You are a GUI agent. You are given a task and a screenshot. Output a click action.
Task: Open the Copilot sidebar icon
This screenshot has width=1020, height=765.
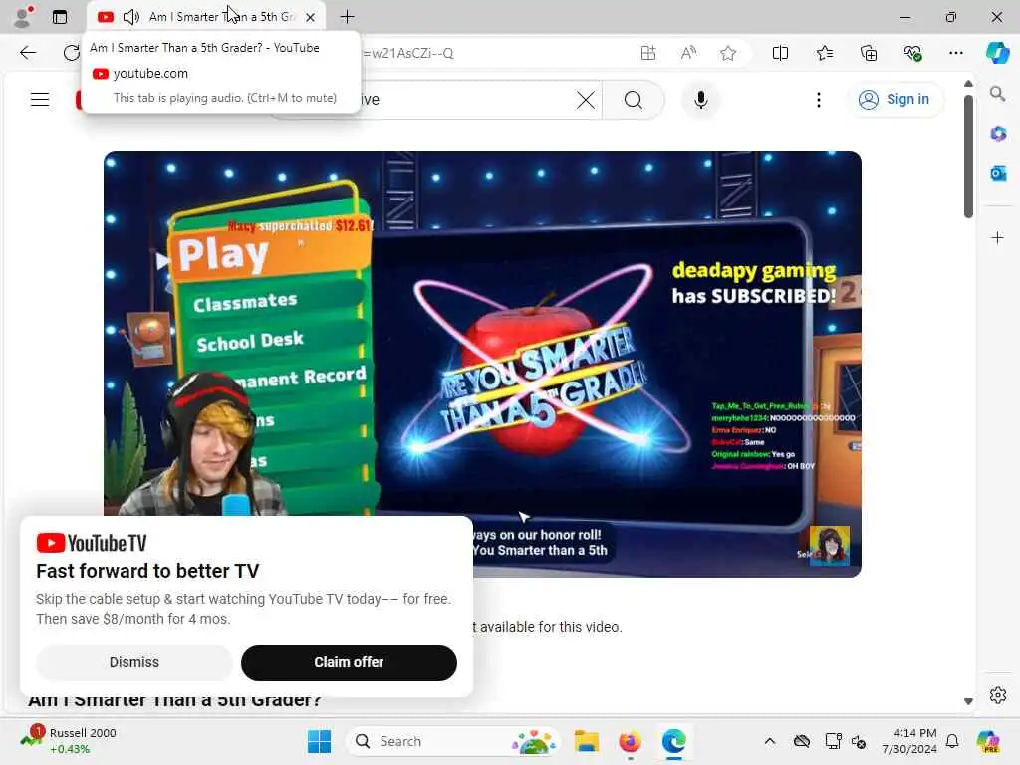tap(997, 53)
